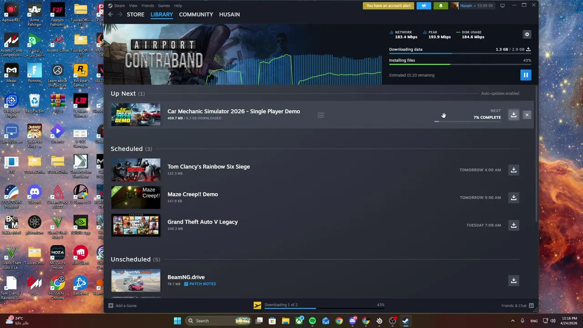Open BeamNG.drive patch notes link
The width and height of the screenshot is (583, 328).
200,284
